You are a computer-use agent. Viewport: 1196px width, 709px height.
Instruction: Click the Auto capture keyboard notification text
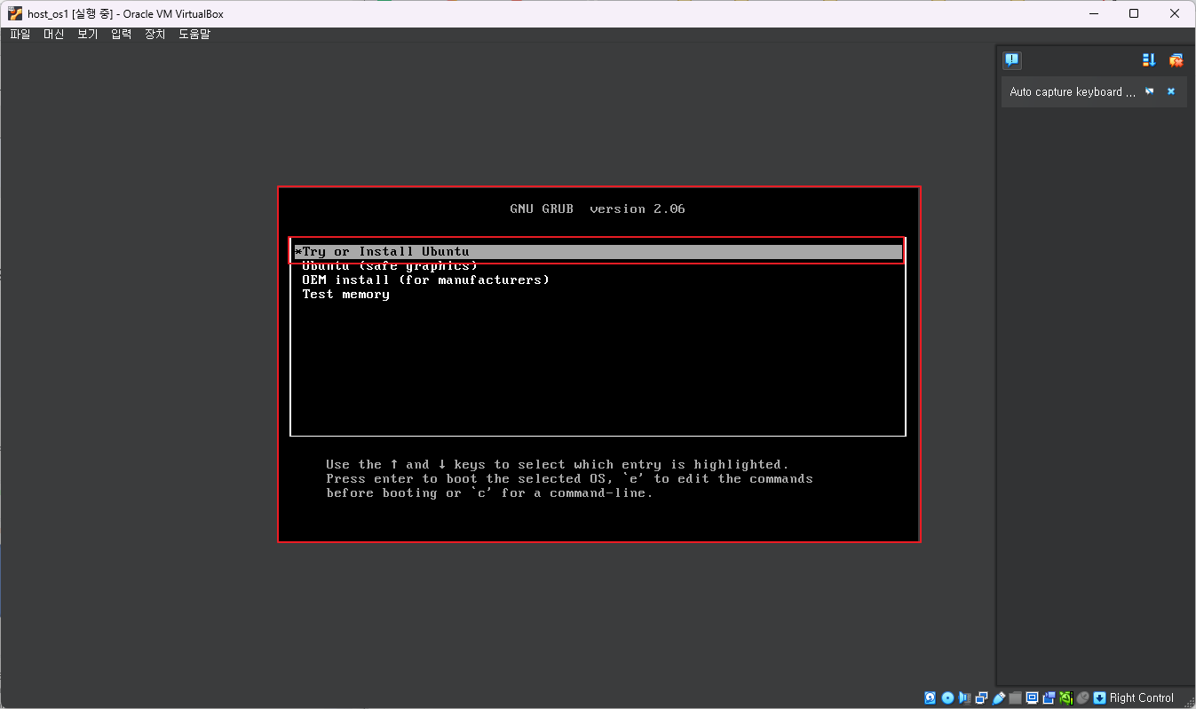click(1073, 91)
